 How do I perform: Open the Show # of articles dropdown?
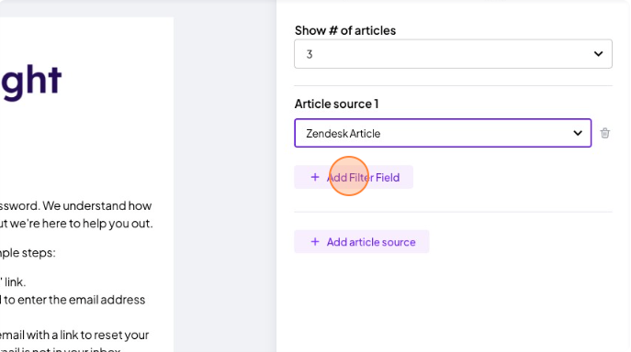(x=453, y=54)
